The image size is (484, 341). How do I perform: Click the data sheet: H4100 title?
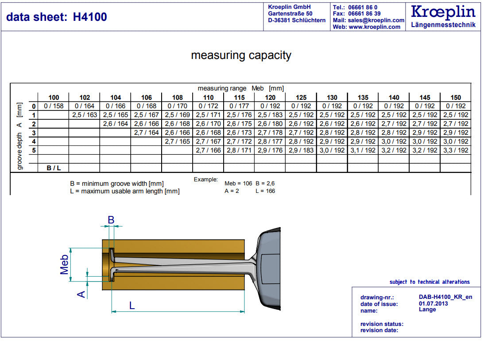coord(57,17)
